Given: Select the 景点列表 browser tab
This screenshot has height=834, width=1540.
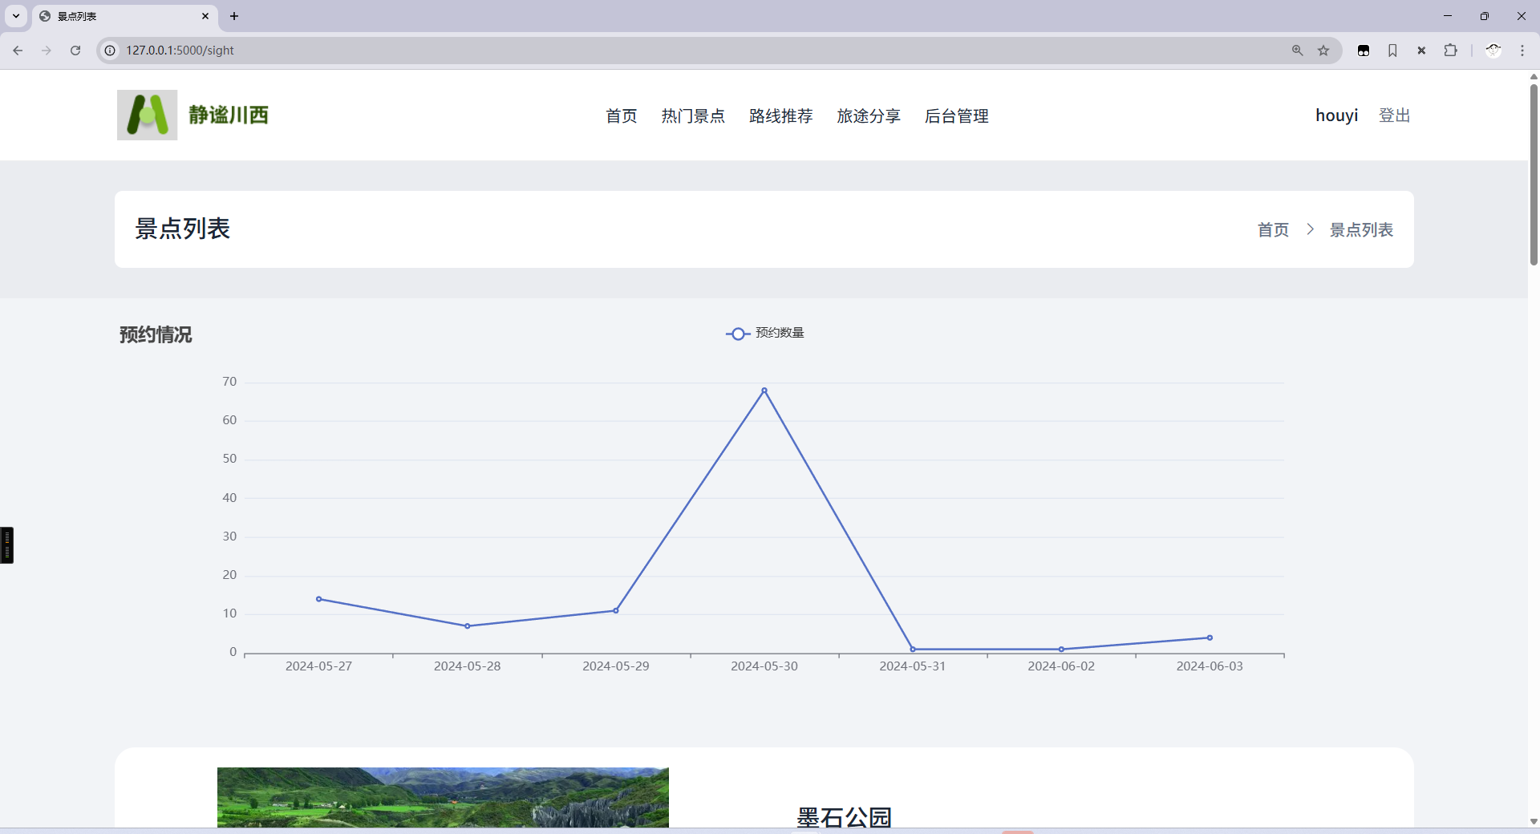Looking at the screenshot, I should [x=124, y=17].
